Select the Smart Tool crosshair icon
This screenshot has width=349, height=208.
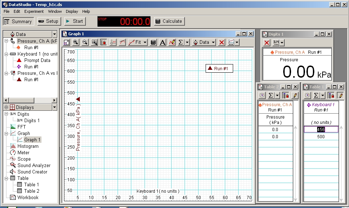(113, 42)
